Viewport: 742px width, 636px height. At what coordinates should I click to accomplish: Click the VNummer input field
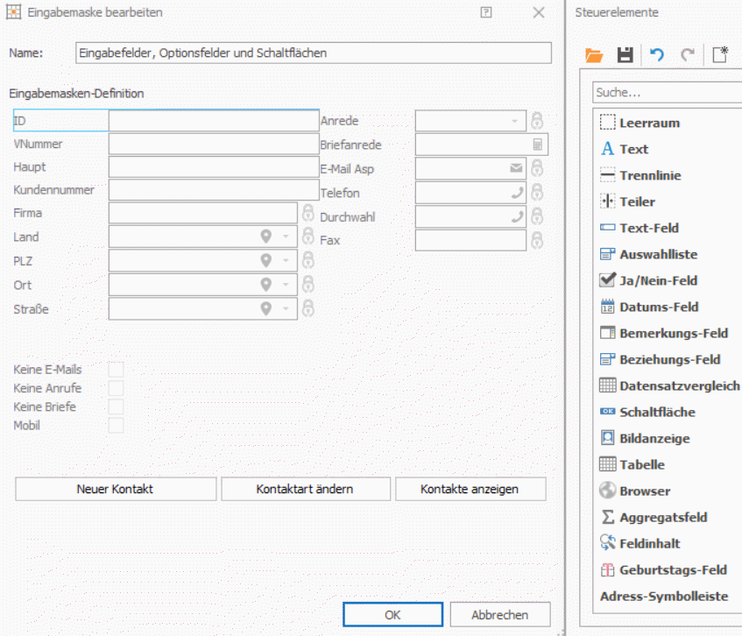coord(214,144)
